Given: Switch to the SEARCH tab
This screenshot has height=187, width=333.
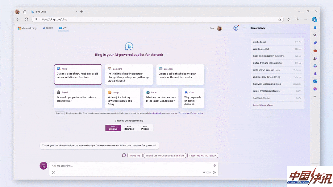Looking at the screenshot, I should (48, 28).
